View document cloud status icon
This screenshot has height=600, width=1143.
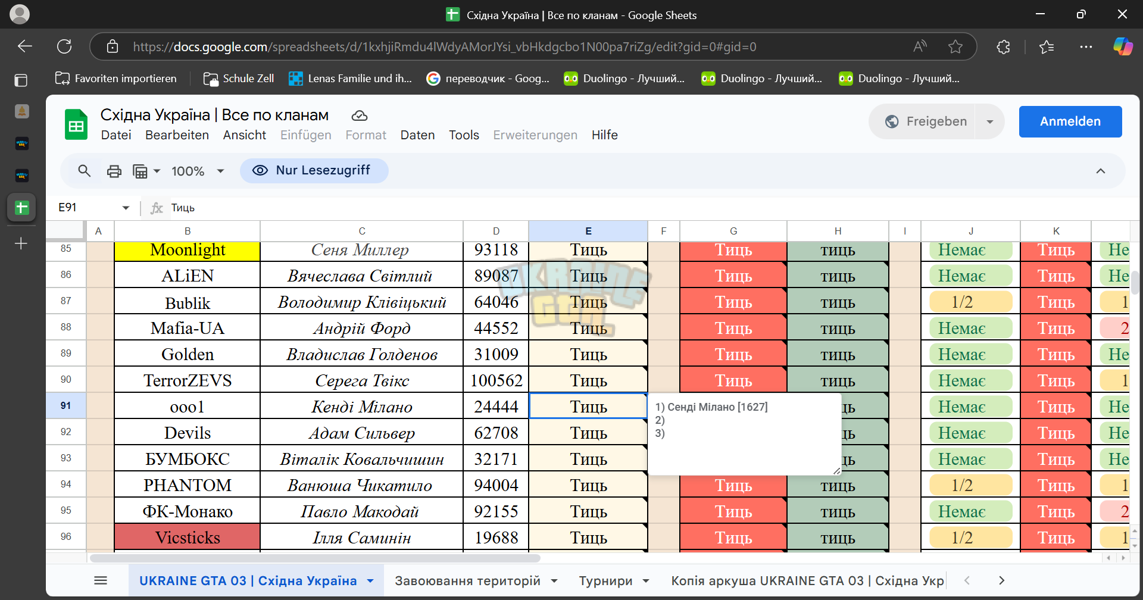coord(360,115)
